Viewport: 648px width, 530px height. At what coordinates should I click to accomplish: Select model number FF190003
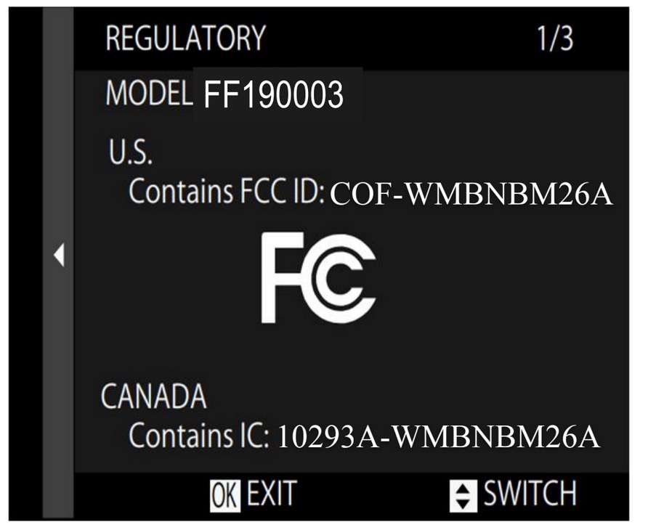(274, 94)
